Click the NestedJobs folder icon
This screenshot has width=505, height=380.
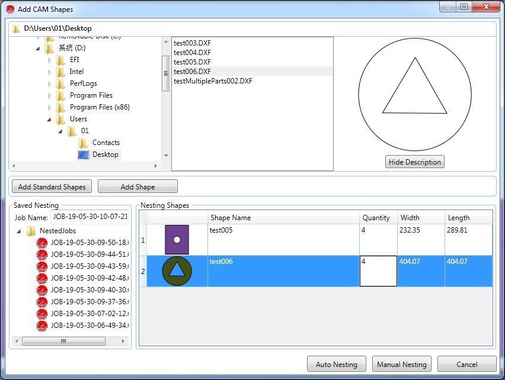[x=31, y=231]
